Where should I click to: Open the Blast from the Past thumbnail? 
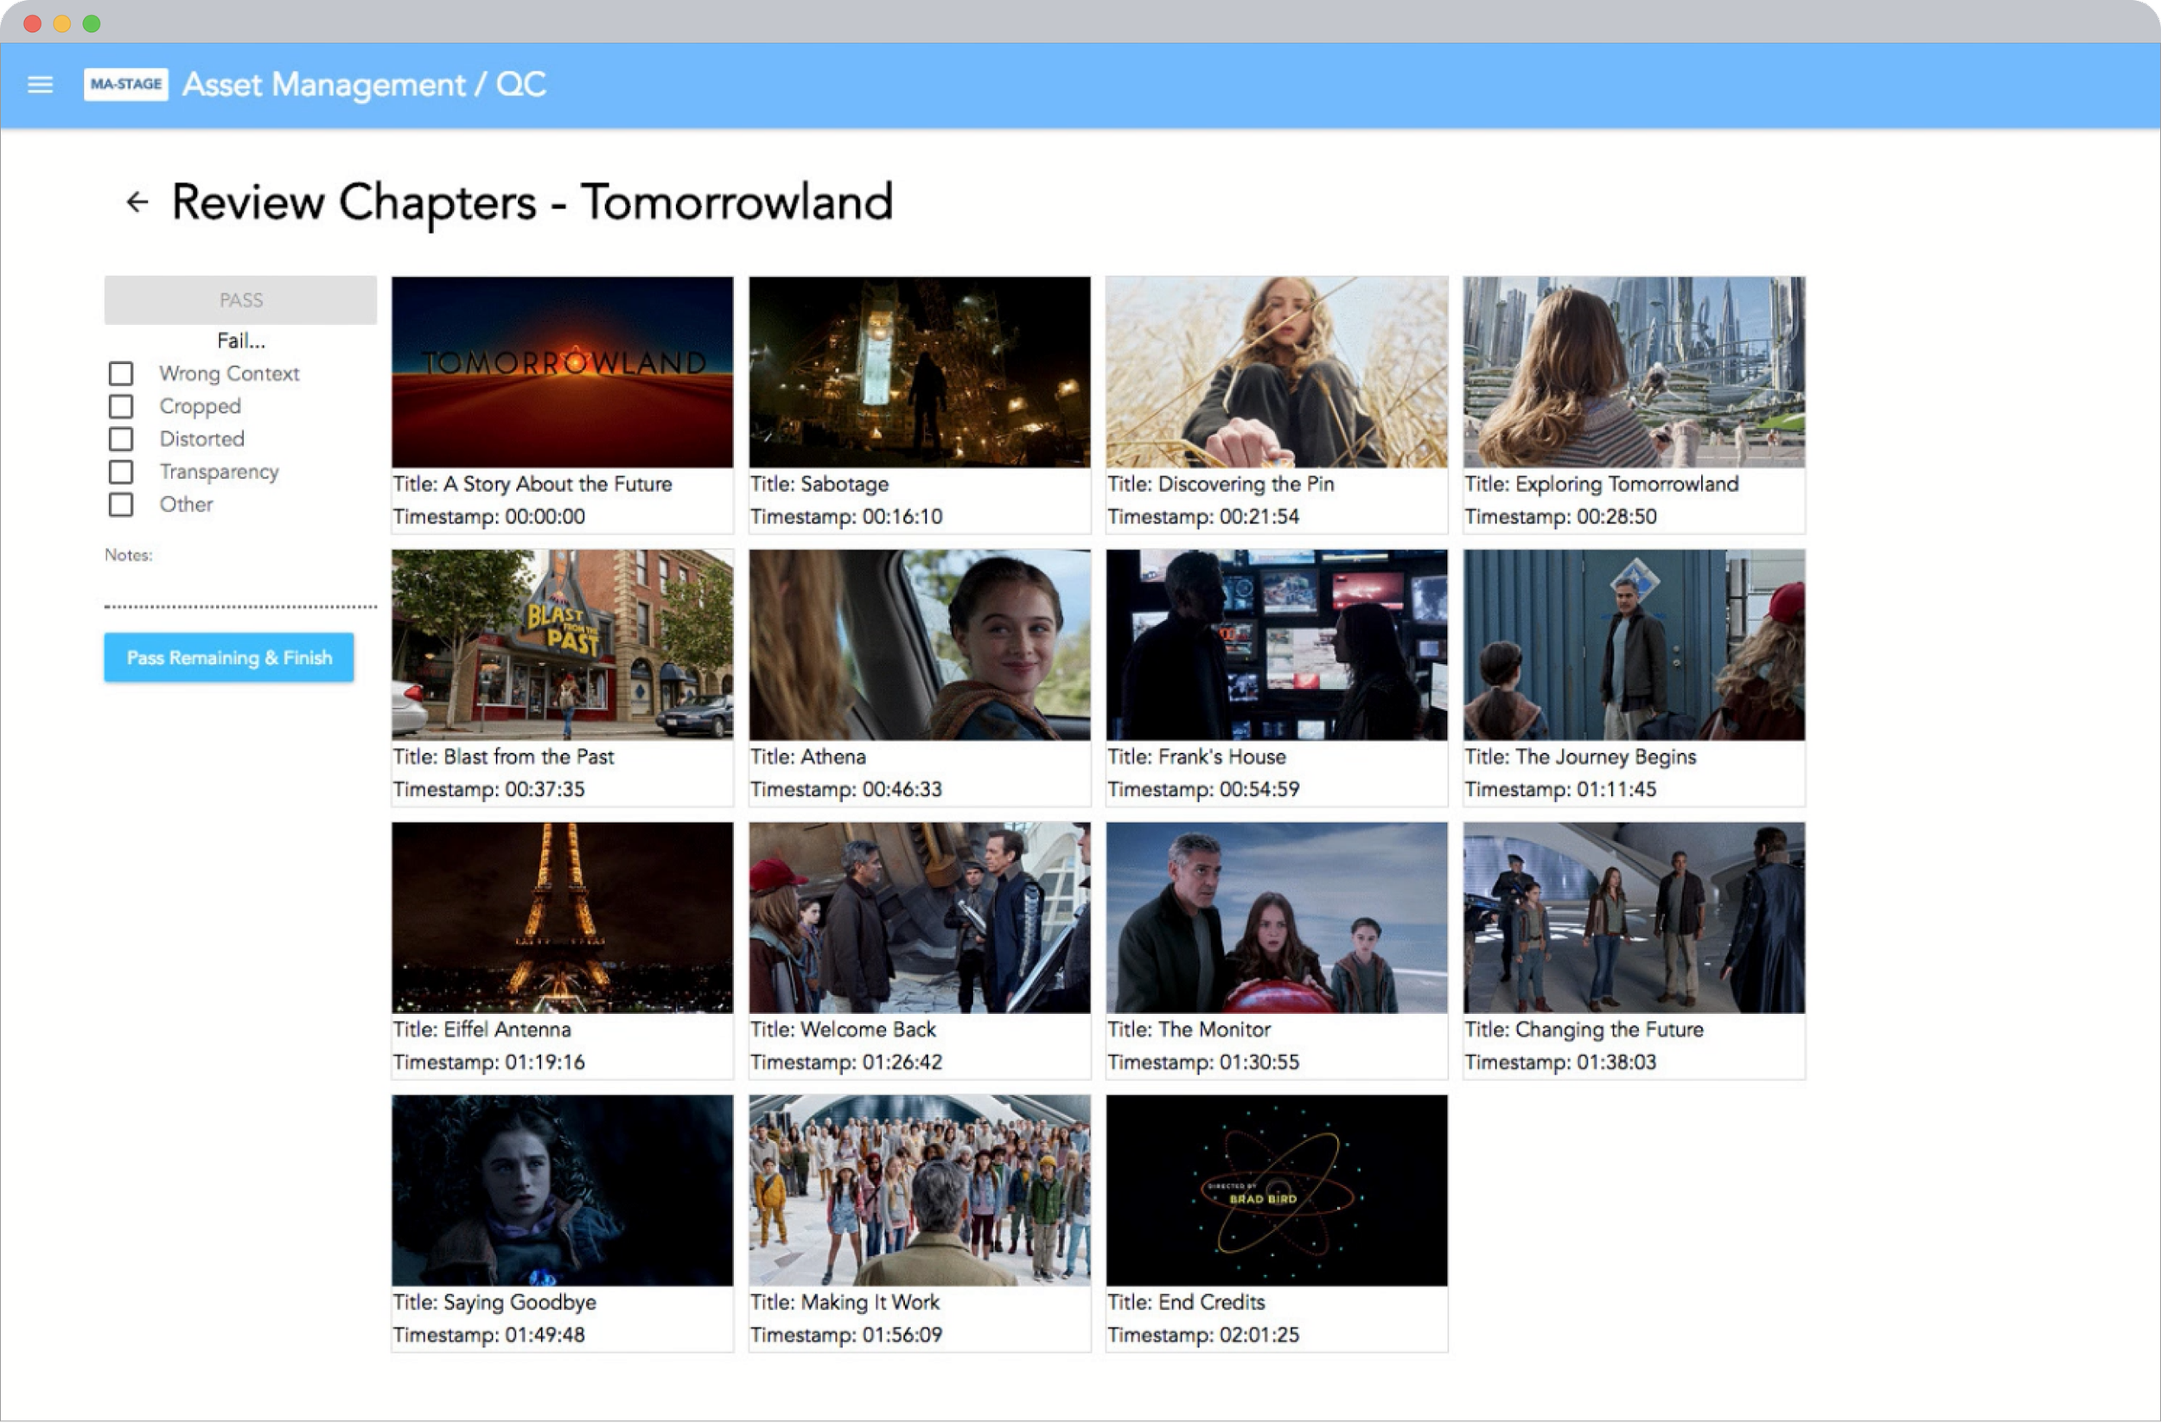click(x=562, y=645)
